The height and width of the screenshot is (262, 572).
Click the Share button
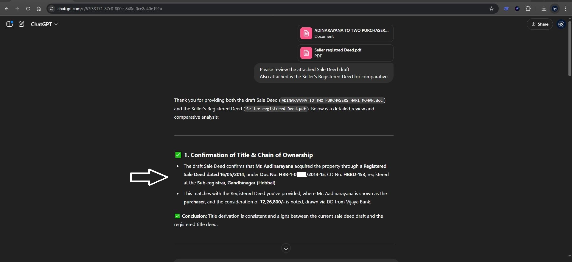pos(540,24)
